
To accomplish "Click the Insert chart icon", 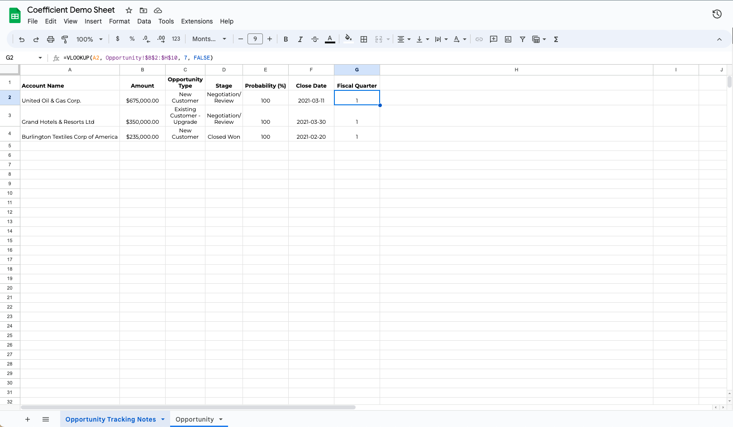I will click(x=508, y=39).
